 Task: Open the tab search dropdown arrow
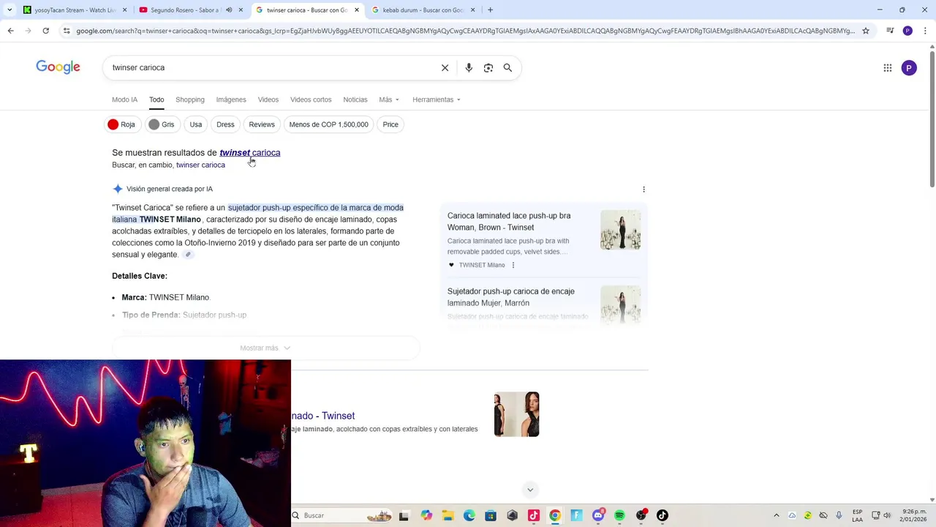pyautogui.click(x=9, y=10)
